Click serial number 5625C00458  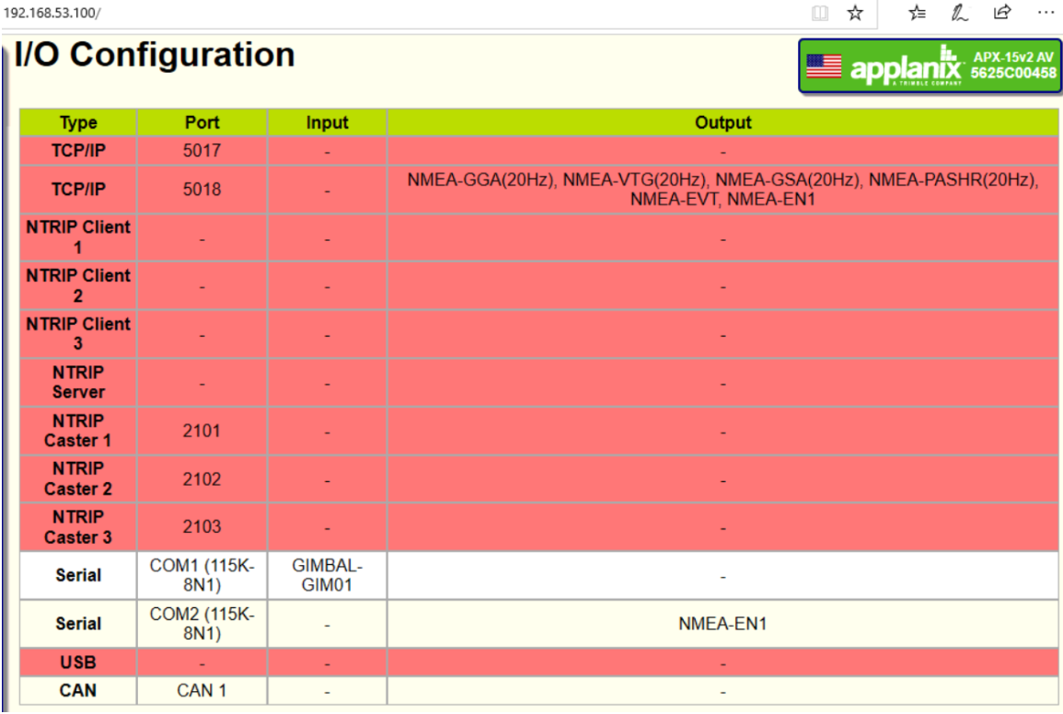1013,73
